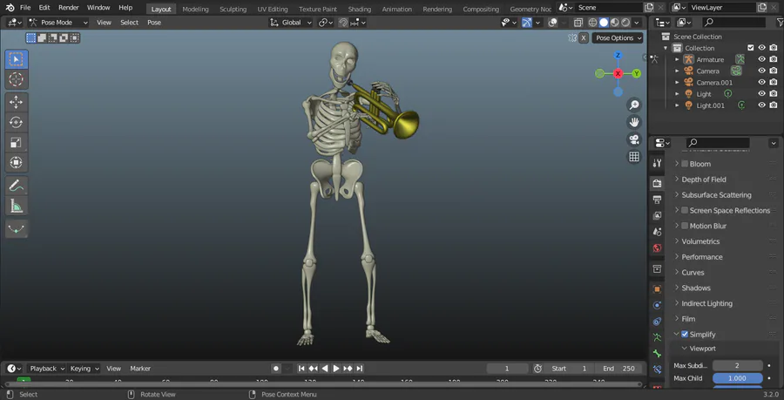
Task: Open the Pose Mode dropdown
Action: pos(58,23)
